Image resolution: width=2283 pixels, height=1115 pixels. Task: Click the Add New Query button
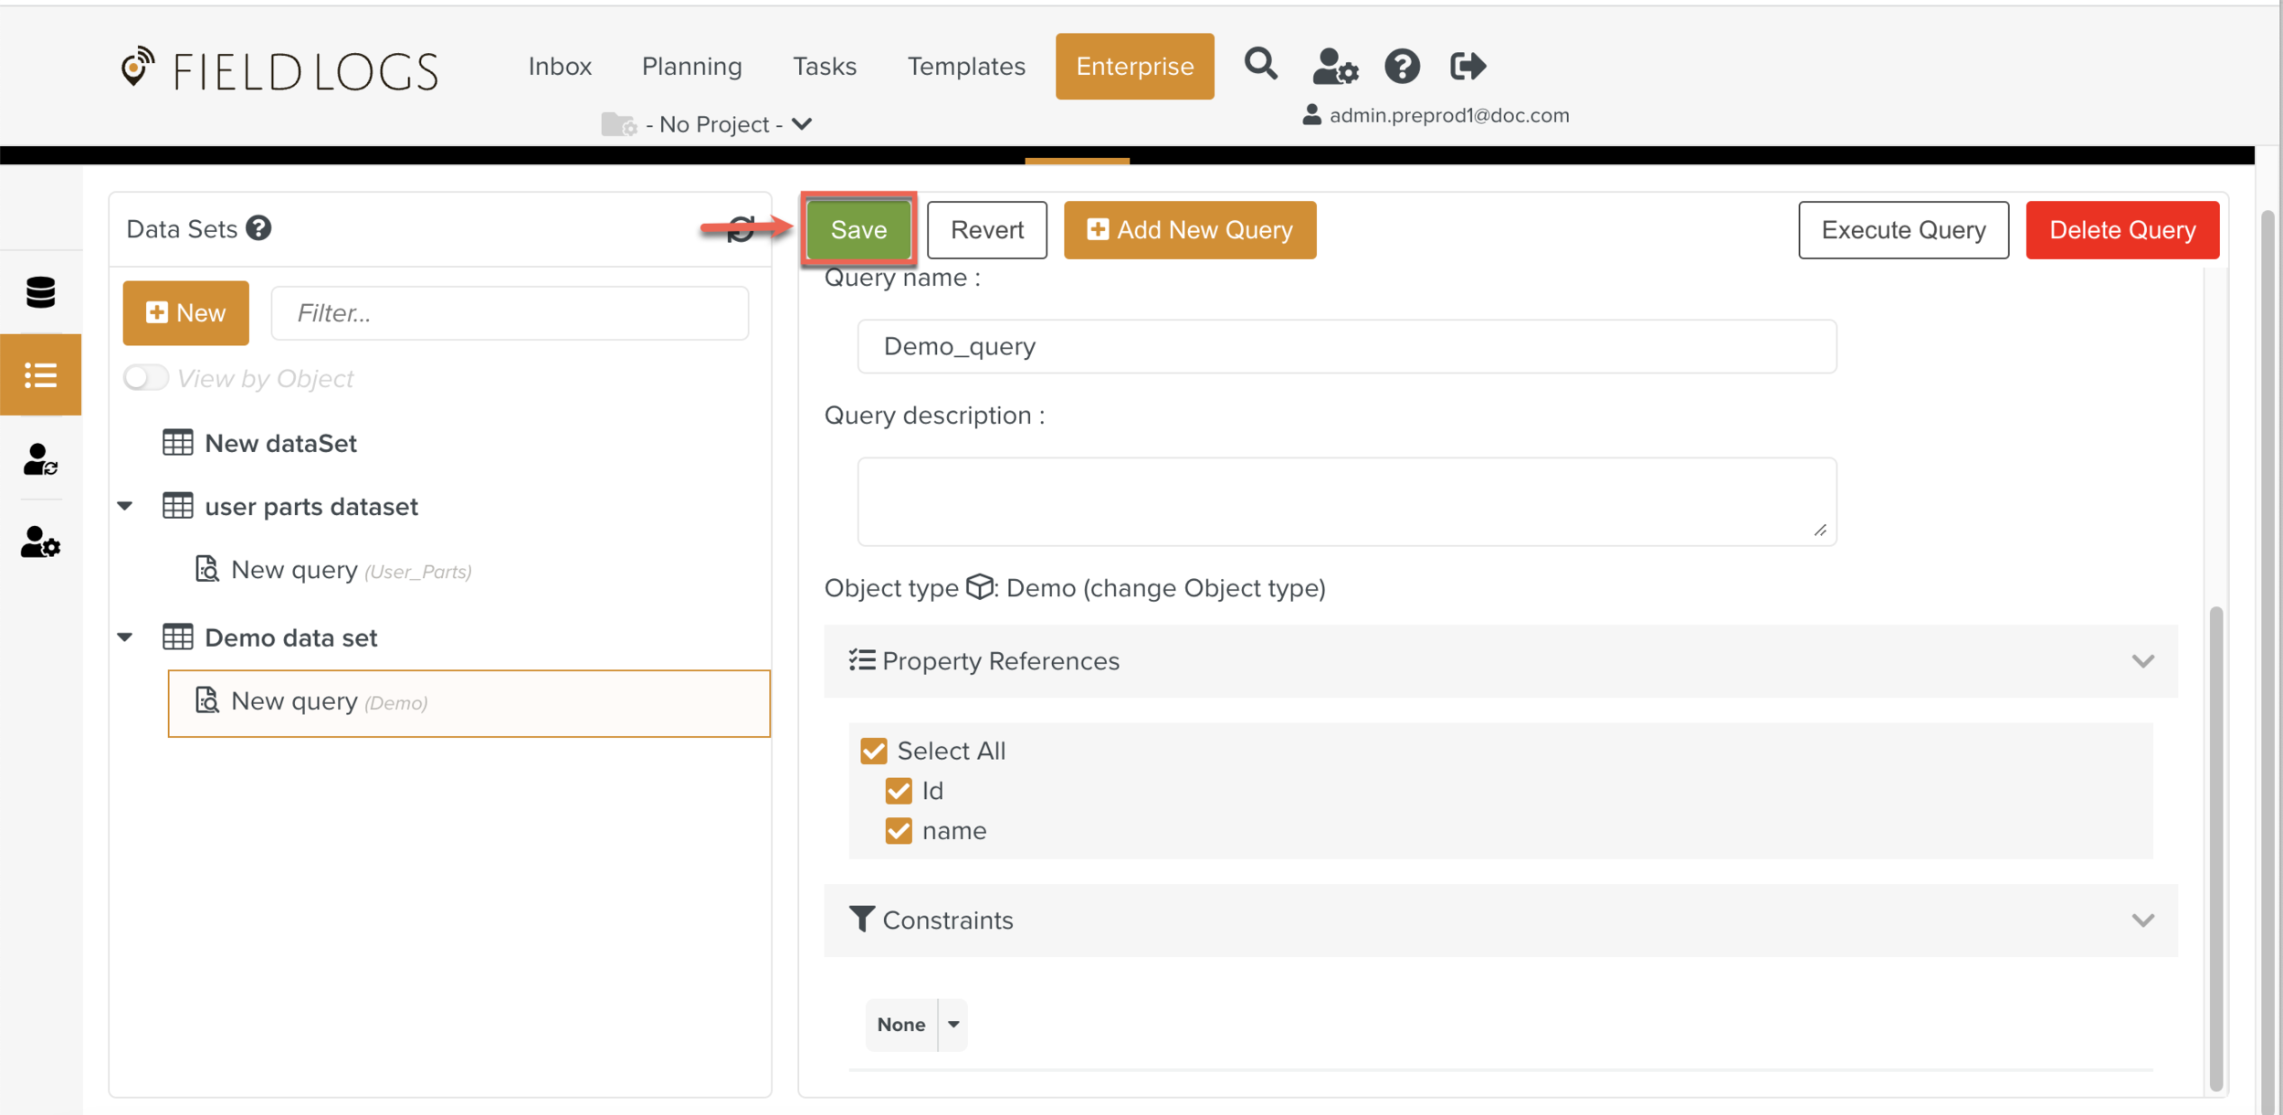click(x=1189, y=230)
